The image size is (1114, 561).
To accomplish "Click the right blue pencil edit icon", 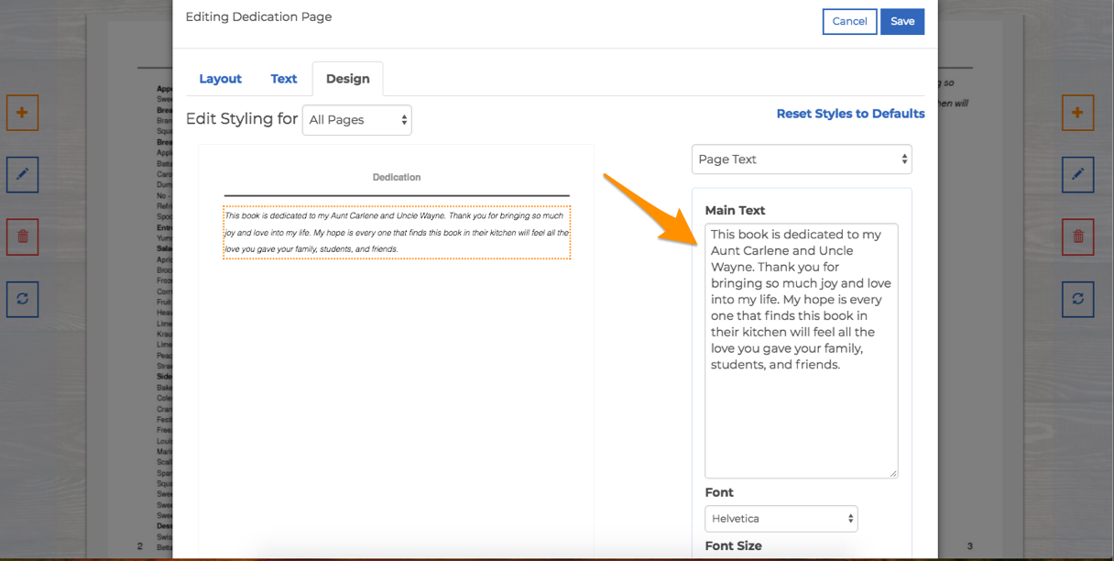I will (x=1077, y=174).
